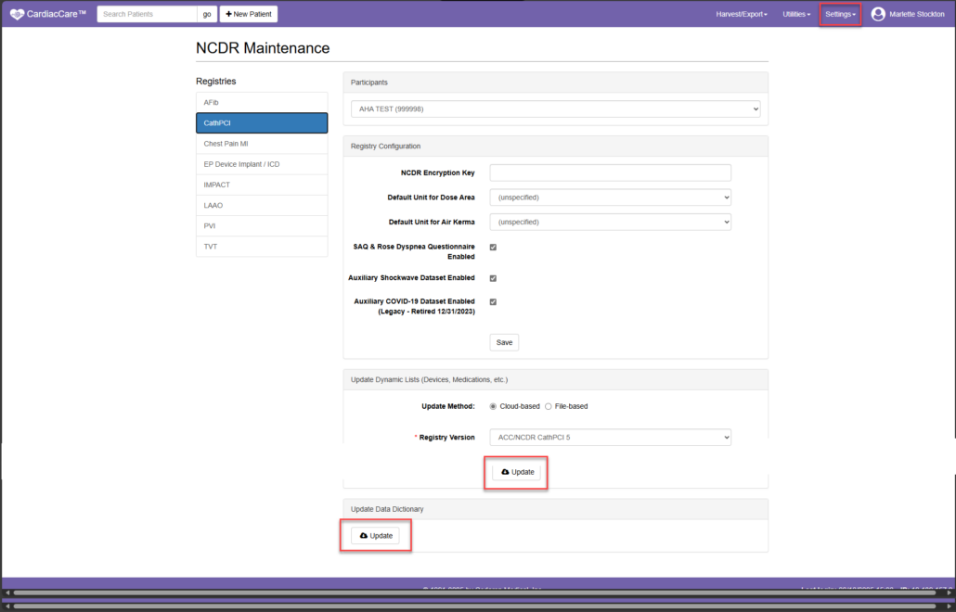The image size is (956, 612).
Task: Open the Participants AHA TEST dropdown
Action: point(555,109)
